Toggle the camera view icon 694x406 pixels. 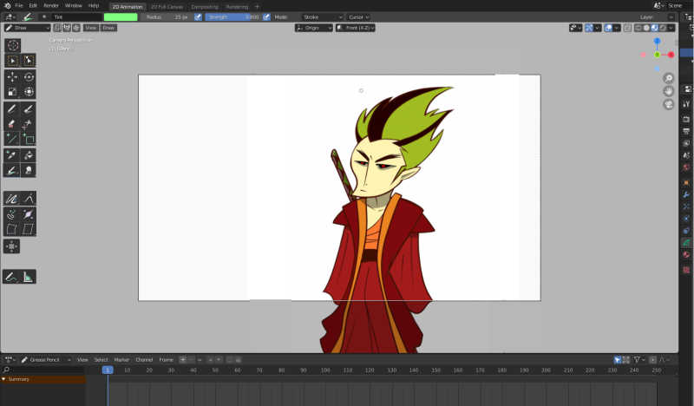(x=668, y=104)
